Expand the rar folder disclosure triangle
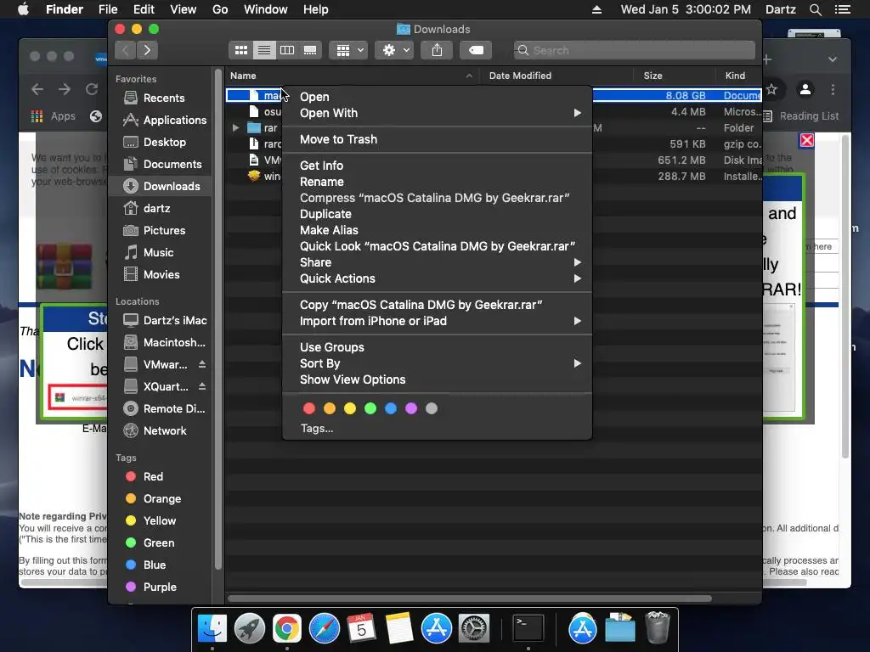 (x=236, y=128)
